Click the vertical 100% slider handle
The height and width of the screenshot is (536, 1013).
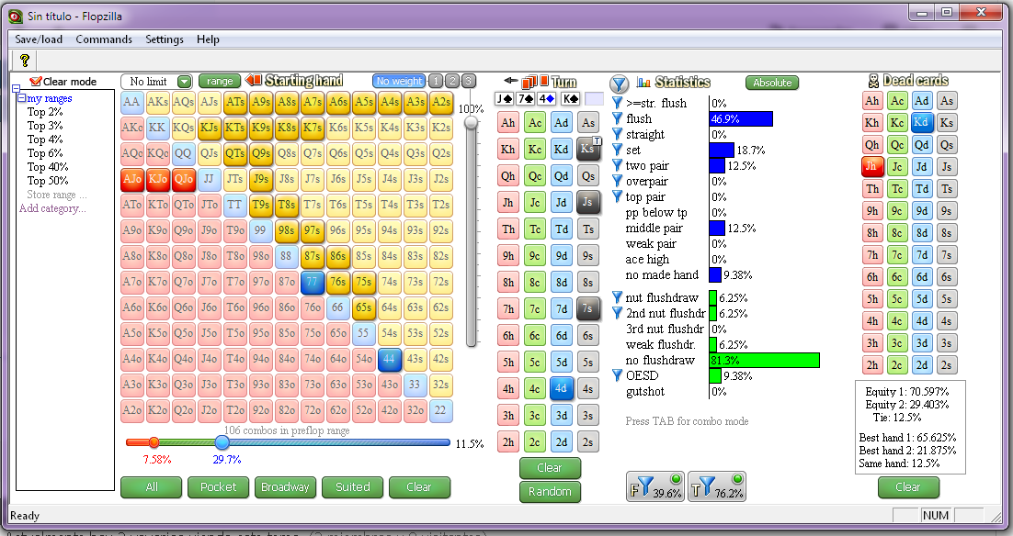click(472, 122)
